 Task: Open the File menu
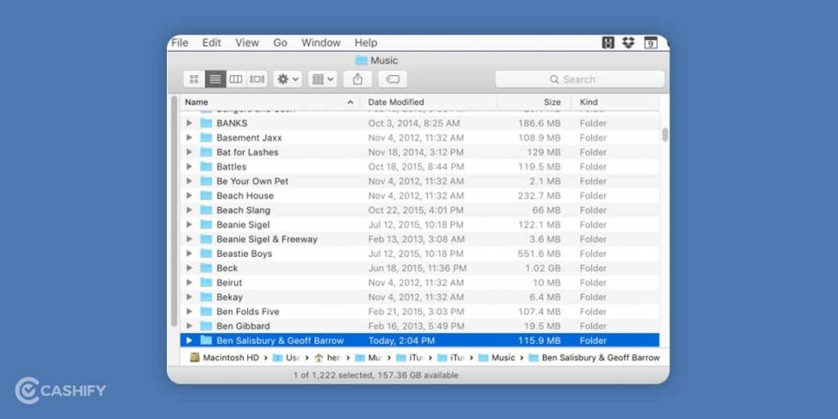(x=179, y=43)
